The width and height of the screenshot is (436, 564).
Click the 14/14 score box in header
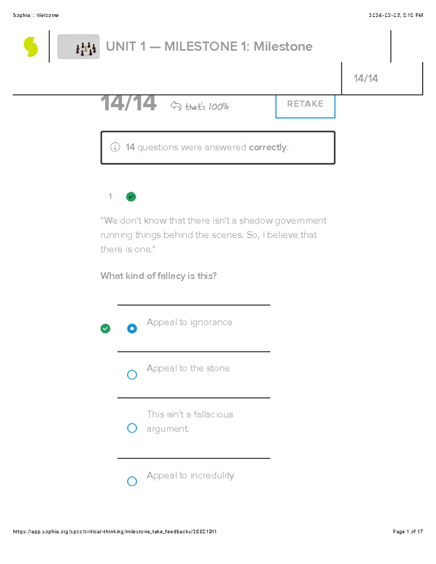366,78
